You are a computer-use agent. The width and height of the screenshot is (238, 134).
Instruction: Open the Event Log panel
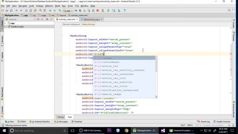[203, 122]
